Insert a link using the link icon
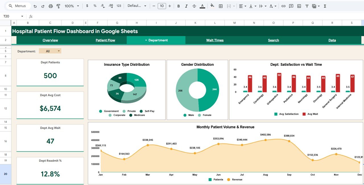Viewport: 364px width, 185px height. pos(283,6)
